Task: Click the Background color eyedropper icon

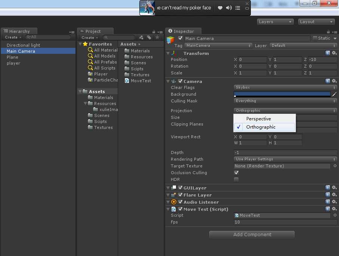Action: [334, 94]
